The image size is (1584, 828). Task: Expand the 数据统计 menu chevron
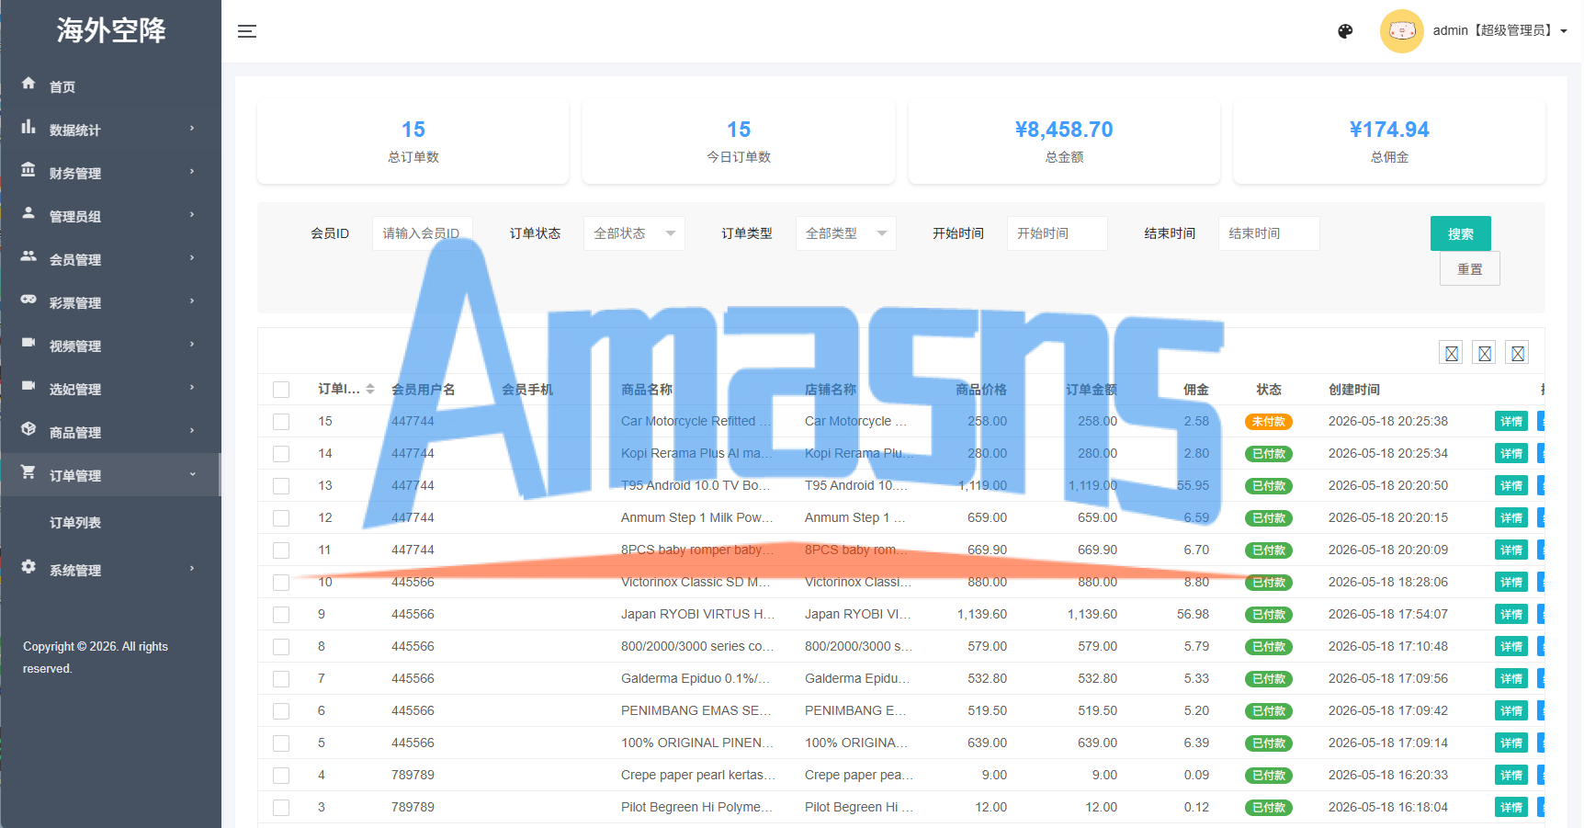point(192,129)
